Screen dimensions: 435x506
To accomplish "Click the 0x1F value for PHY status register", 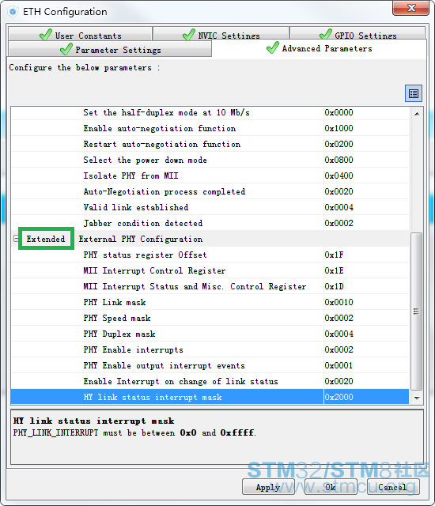I will tap(366, 255).
